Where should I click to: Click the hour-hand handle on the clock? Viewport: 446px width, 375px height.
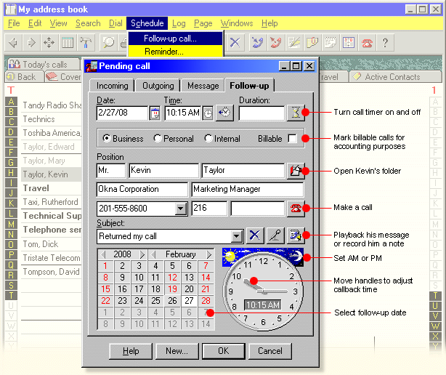pyautogui.click(x=254, y=281)
